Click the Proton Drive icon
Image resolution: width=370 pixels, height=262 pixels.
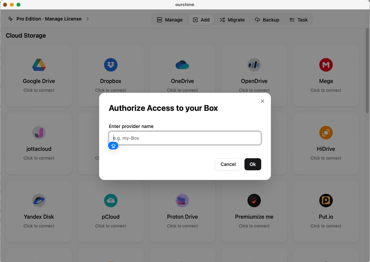pyautogui.click(x=182, y=201)
